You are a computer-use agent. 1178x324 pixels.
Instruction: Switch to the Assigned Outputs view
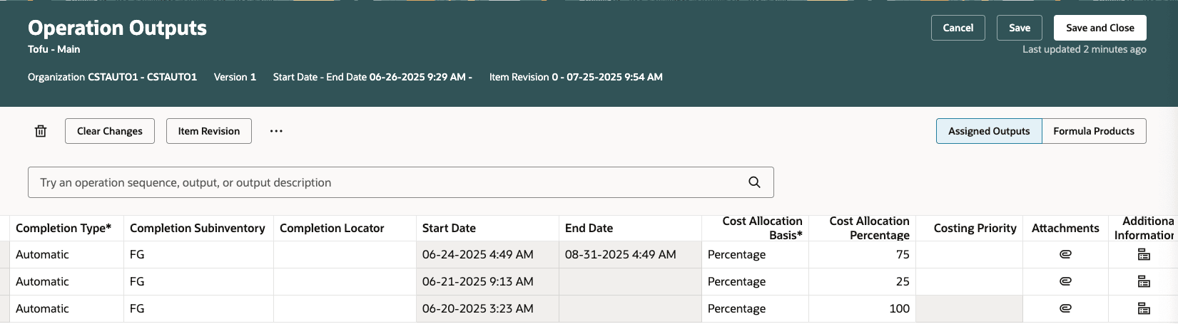click(988, 131)
